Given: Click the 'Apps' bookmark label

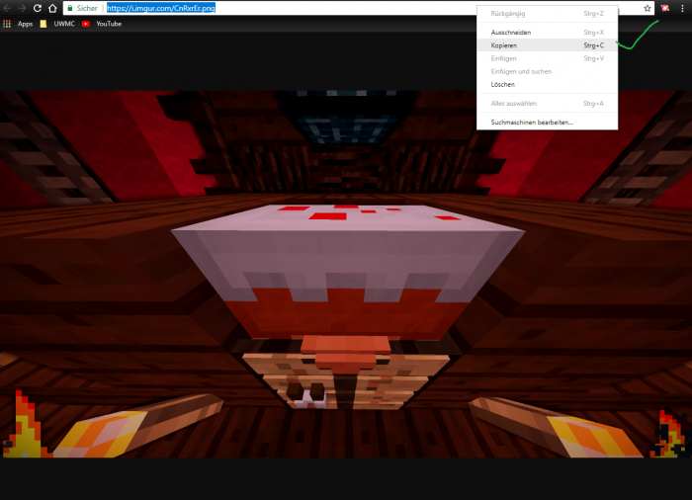Looking at the screenshot, I should pyautogui.click(x=25, y=24).
